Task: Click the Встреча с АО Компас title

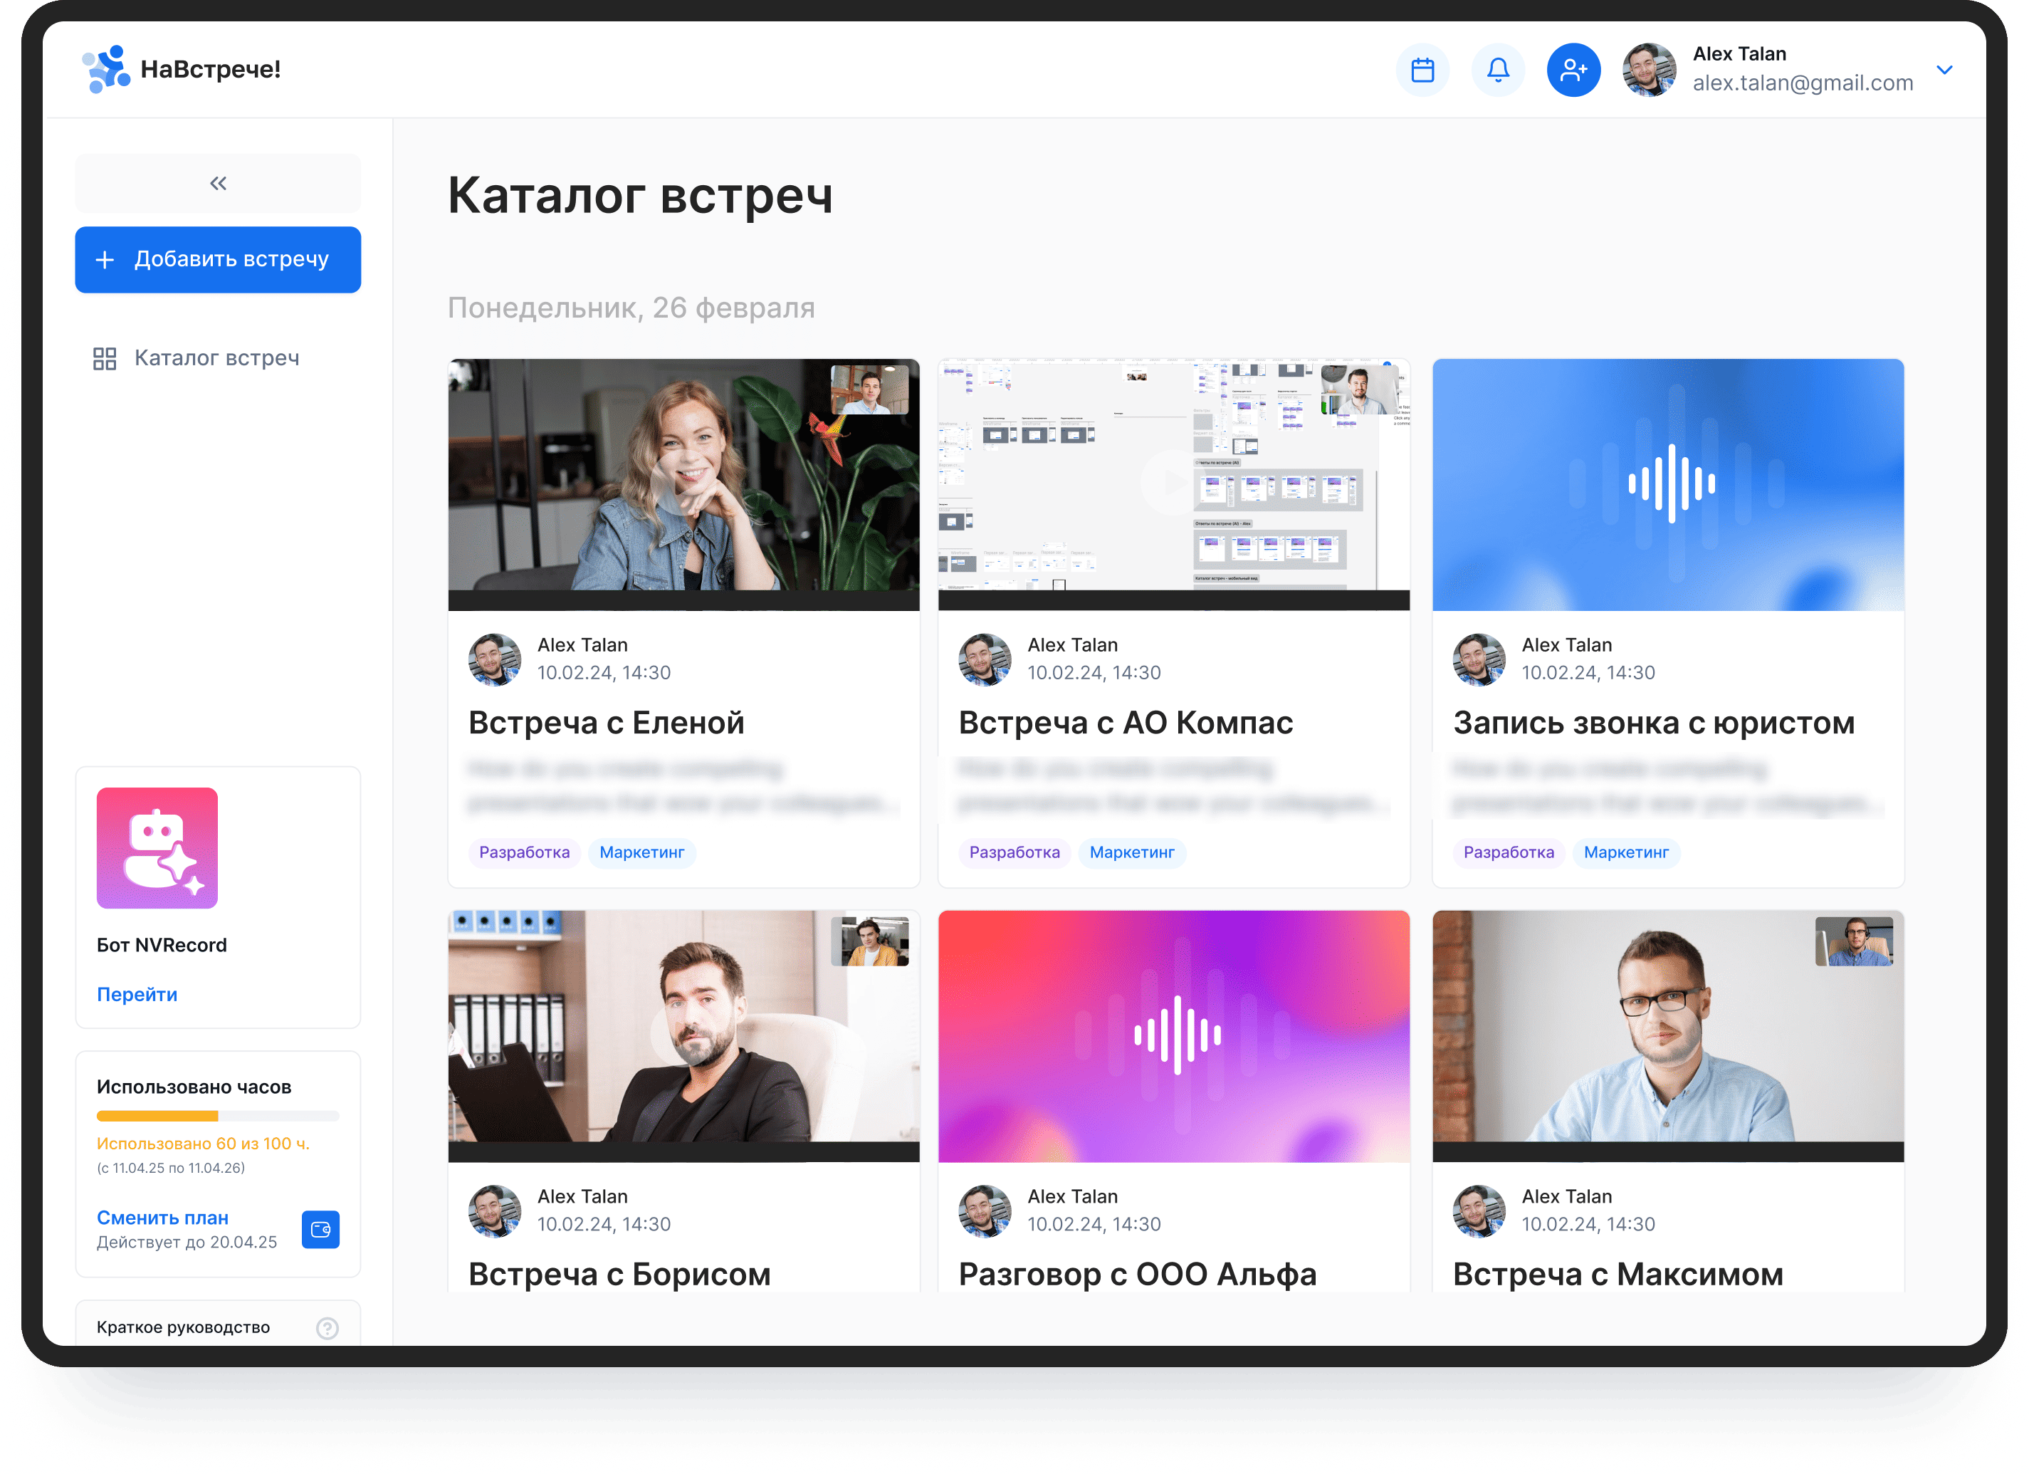Action: click(1126, 722)
